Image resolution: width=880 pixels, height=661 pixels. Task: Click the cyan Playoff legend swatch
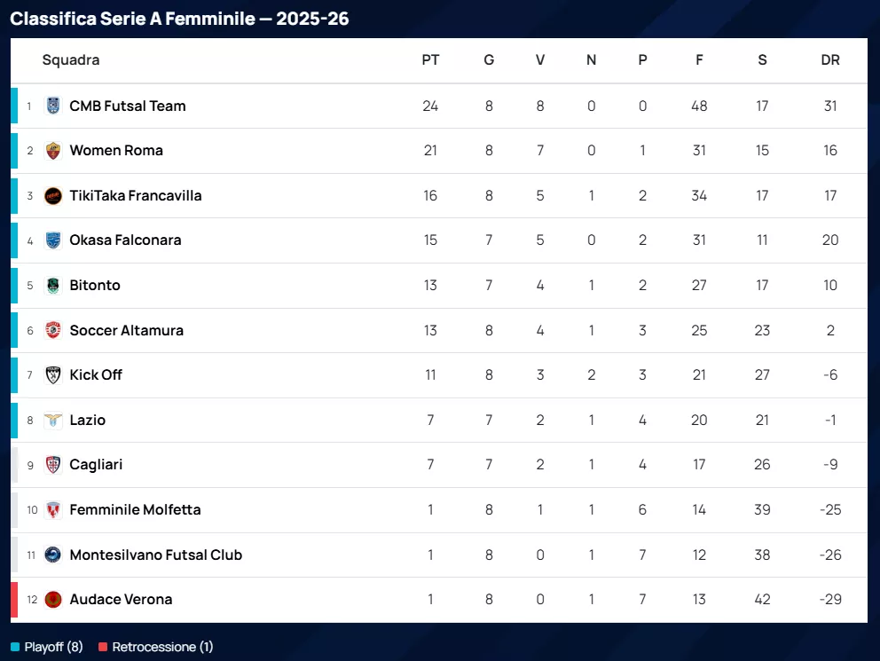[14, 647]
